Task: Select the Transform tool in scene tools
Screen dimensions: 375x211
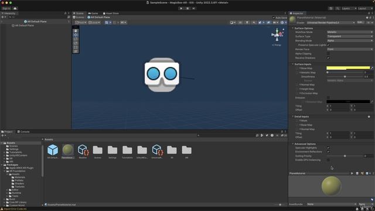Action: 76,51
